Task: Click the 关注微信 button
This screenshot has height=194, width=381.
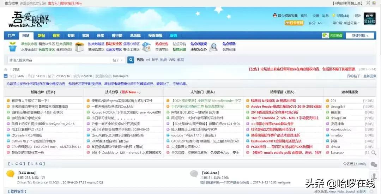Action: click(332, 36)
